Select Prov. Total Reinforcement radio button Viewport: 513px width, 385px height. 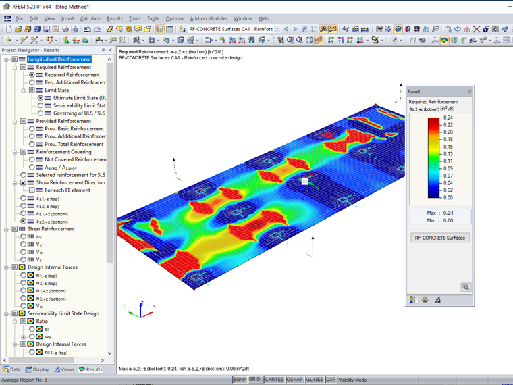pos(32,144)
